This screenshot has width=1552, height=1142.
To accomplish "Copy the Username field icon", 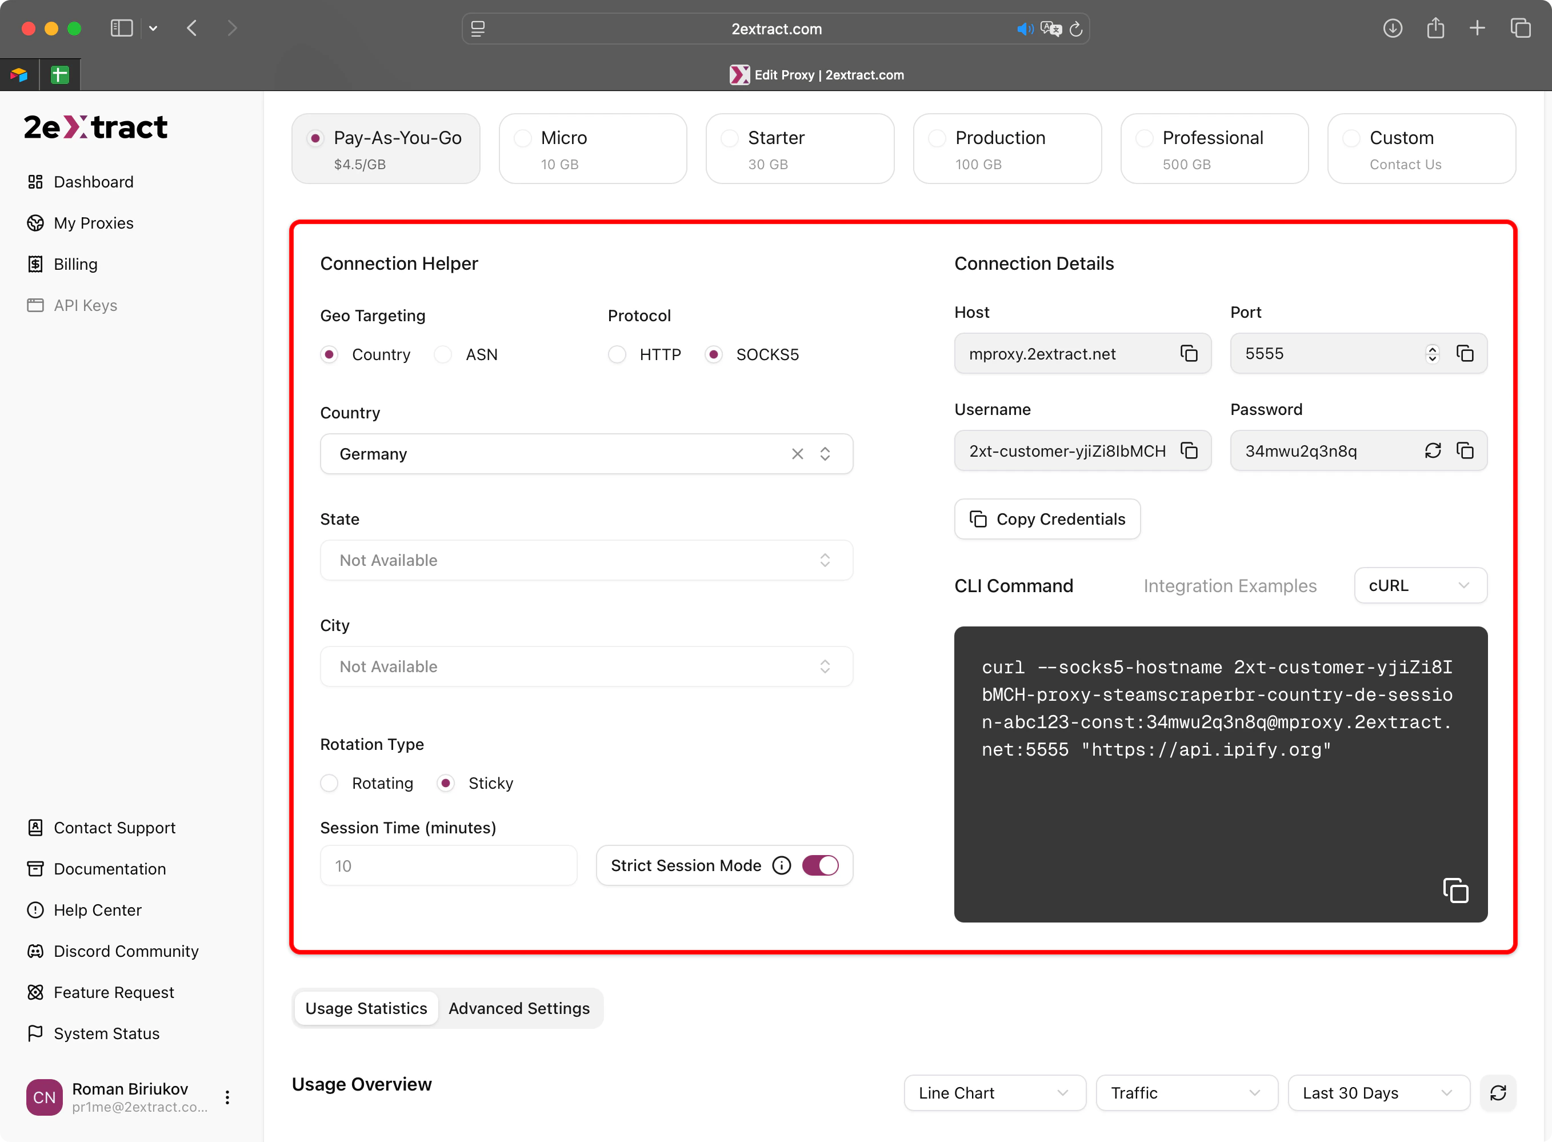I will 1189,451.
